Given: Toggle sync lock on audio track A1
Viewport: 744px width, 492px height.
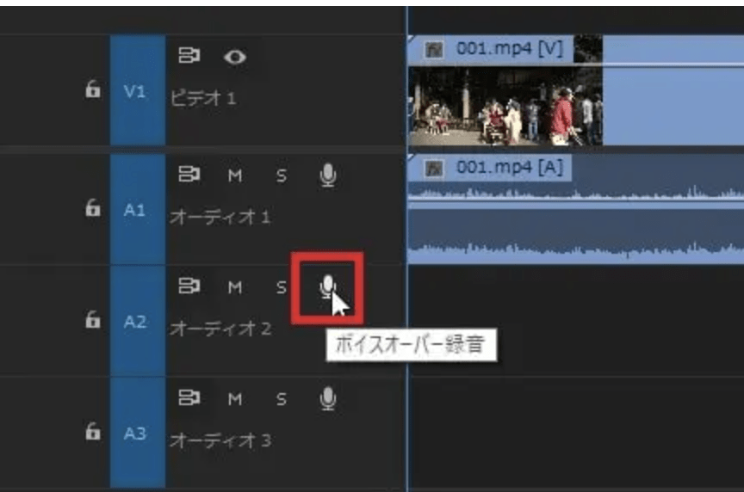Looking at the screenshot, I should coord(188,175).
